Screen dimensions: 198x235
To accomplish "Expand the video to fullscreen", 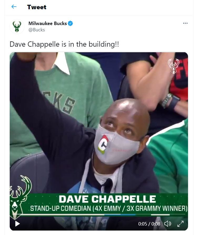I will click(x=180, y=224).
